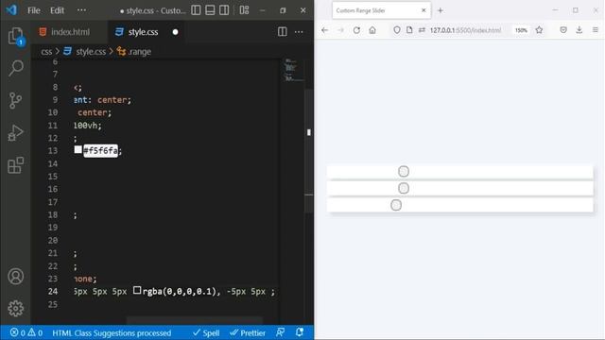605x340 pixels.
Task: Go forward in browser
Action: (340, 30)
